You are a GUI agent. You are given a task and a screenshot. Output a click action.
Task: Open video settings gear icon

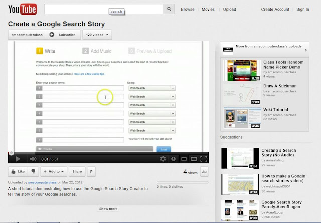(x=163, y=159)
